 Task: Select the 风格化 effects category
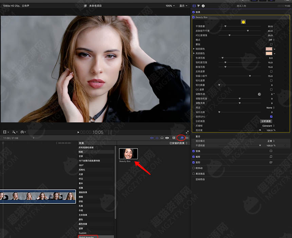coord(82,170)
